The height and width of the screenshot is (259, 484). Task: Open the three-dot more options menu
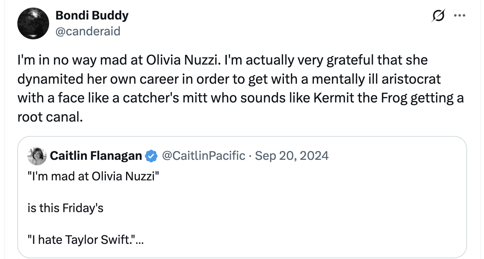point(459,16)
